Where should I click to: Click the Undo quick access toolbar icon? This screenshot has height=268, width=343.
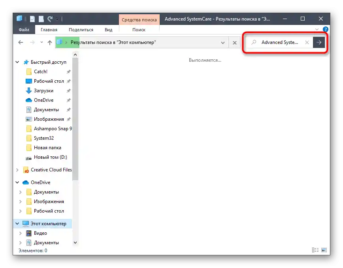coord(50,19)
